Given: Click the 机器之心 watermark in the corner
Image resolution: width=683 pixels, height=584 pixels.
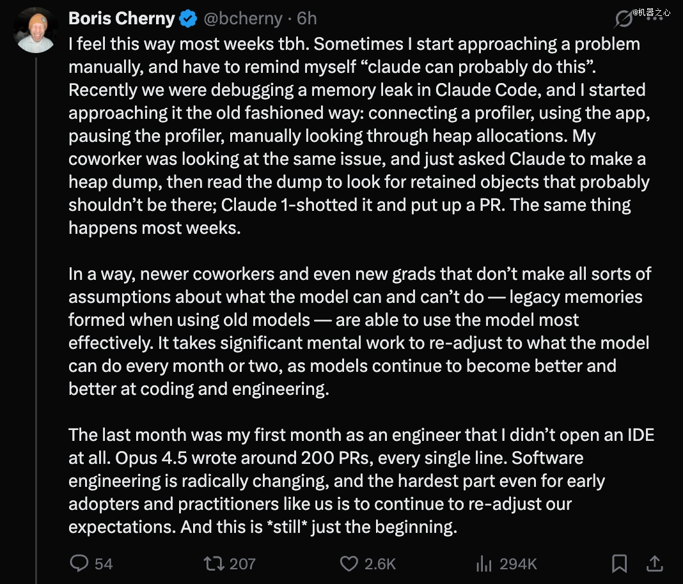Looking at the screenshot, I should point(651,12).
